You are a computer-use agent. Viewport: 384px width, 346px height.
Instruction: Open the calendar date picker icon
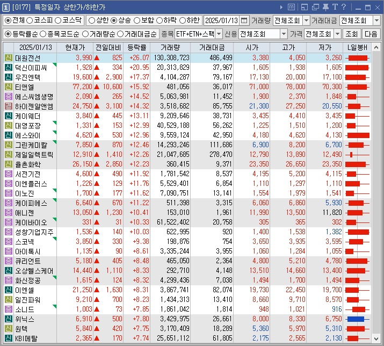(x=244, y=20)
